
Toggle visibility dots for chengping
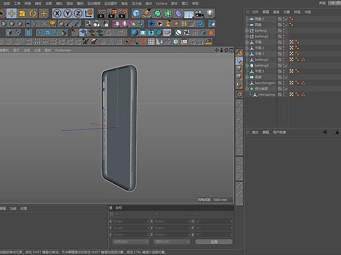[284, 95]
